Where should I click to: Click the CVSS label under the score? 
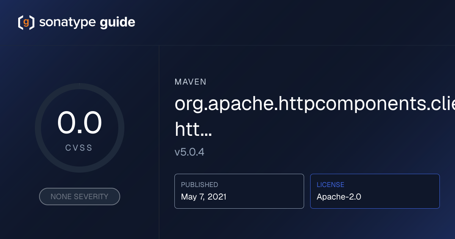point(79,148)
